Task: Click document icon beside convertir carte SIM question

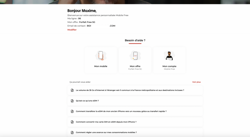Action: (x=72, y=122)
